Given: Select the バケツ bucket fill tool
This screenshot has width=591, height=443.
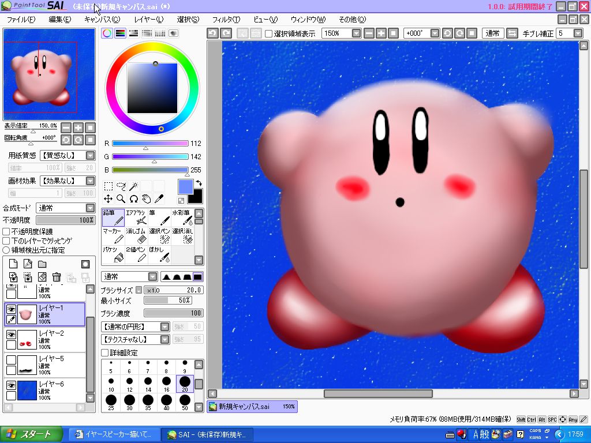Looking at the screenshot, I should [113, 254].
